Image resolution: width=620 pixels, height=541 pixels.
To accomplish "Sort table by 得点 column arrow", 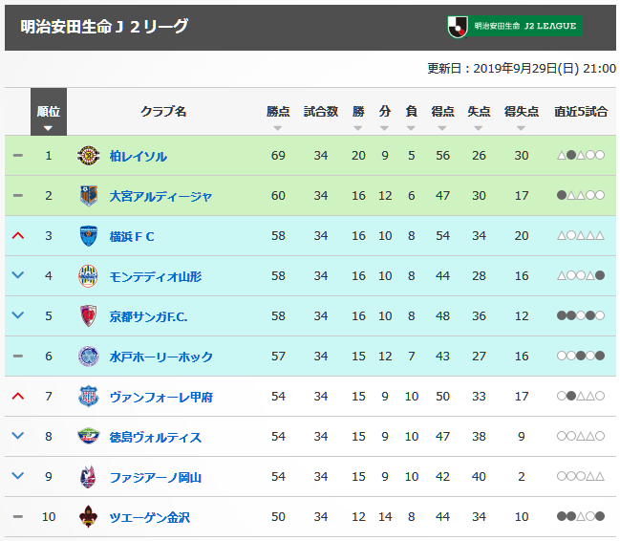I will [x=442, y=128].
